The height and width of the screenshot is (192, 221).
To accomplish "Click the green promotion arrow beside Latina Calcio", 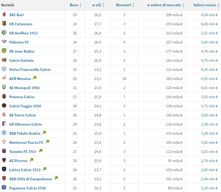I will 45,169.
